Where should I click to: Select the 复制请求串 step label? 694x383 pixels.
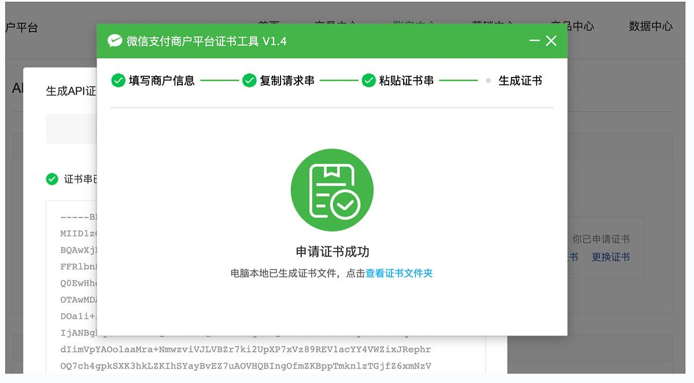point(287,81)
